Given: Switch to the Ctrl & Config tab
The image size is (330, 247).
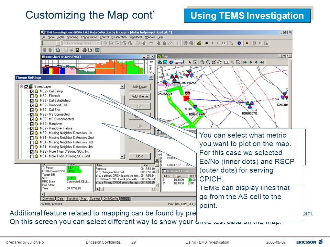Looking at the screenshot, I should coord(110,199).
